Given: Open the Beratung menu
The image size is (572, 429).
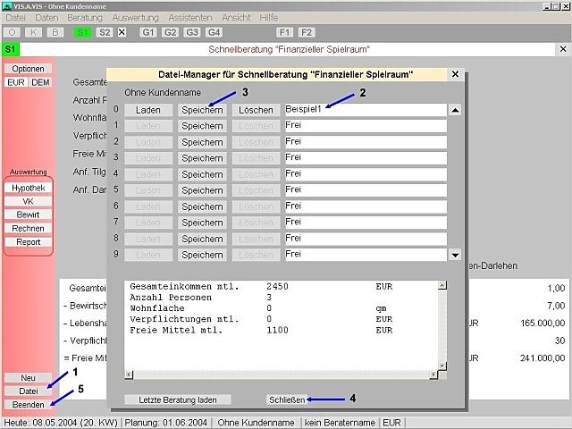Looking at the screenshot, I should pos(85,18).
